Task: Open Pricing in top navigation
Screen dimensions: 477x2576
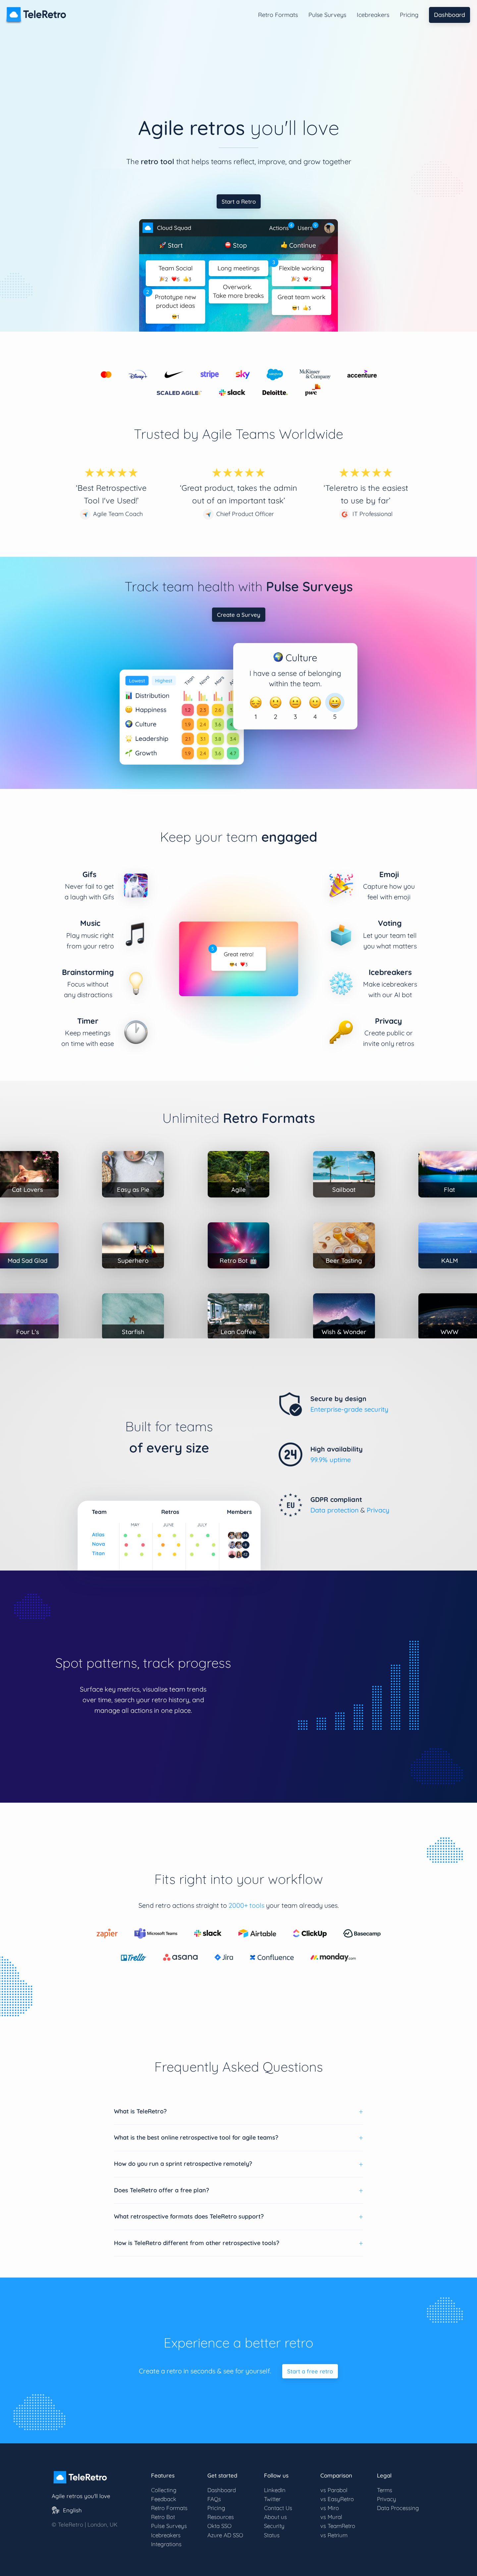Action: 409,15
